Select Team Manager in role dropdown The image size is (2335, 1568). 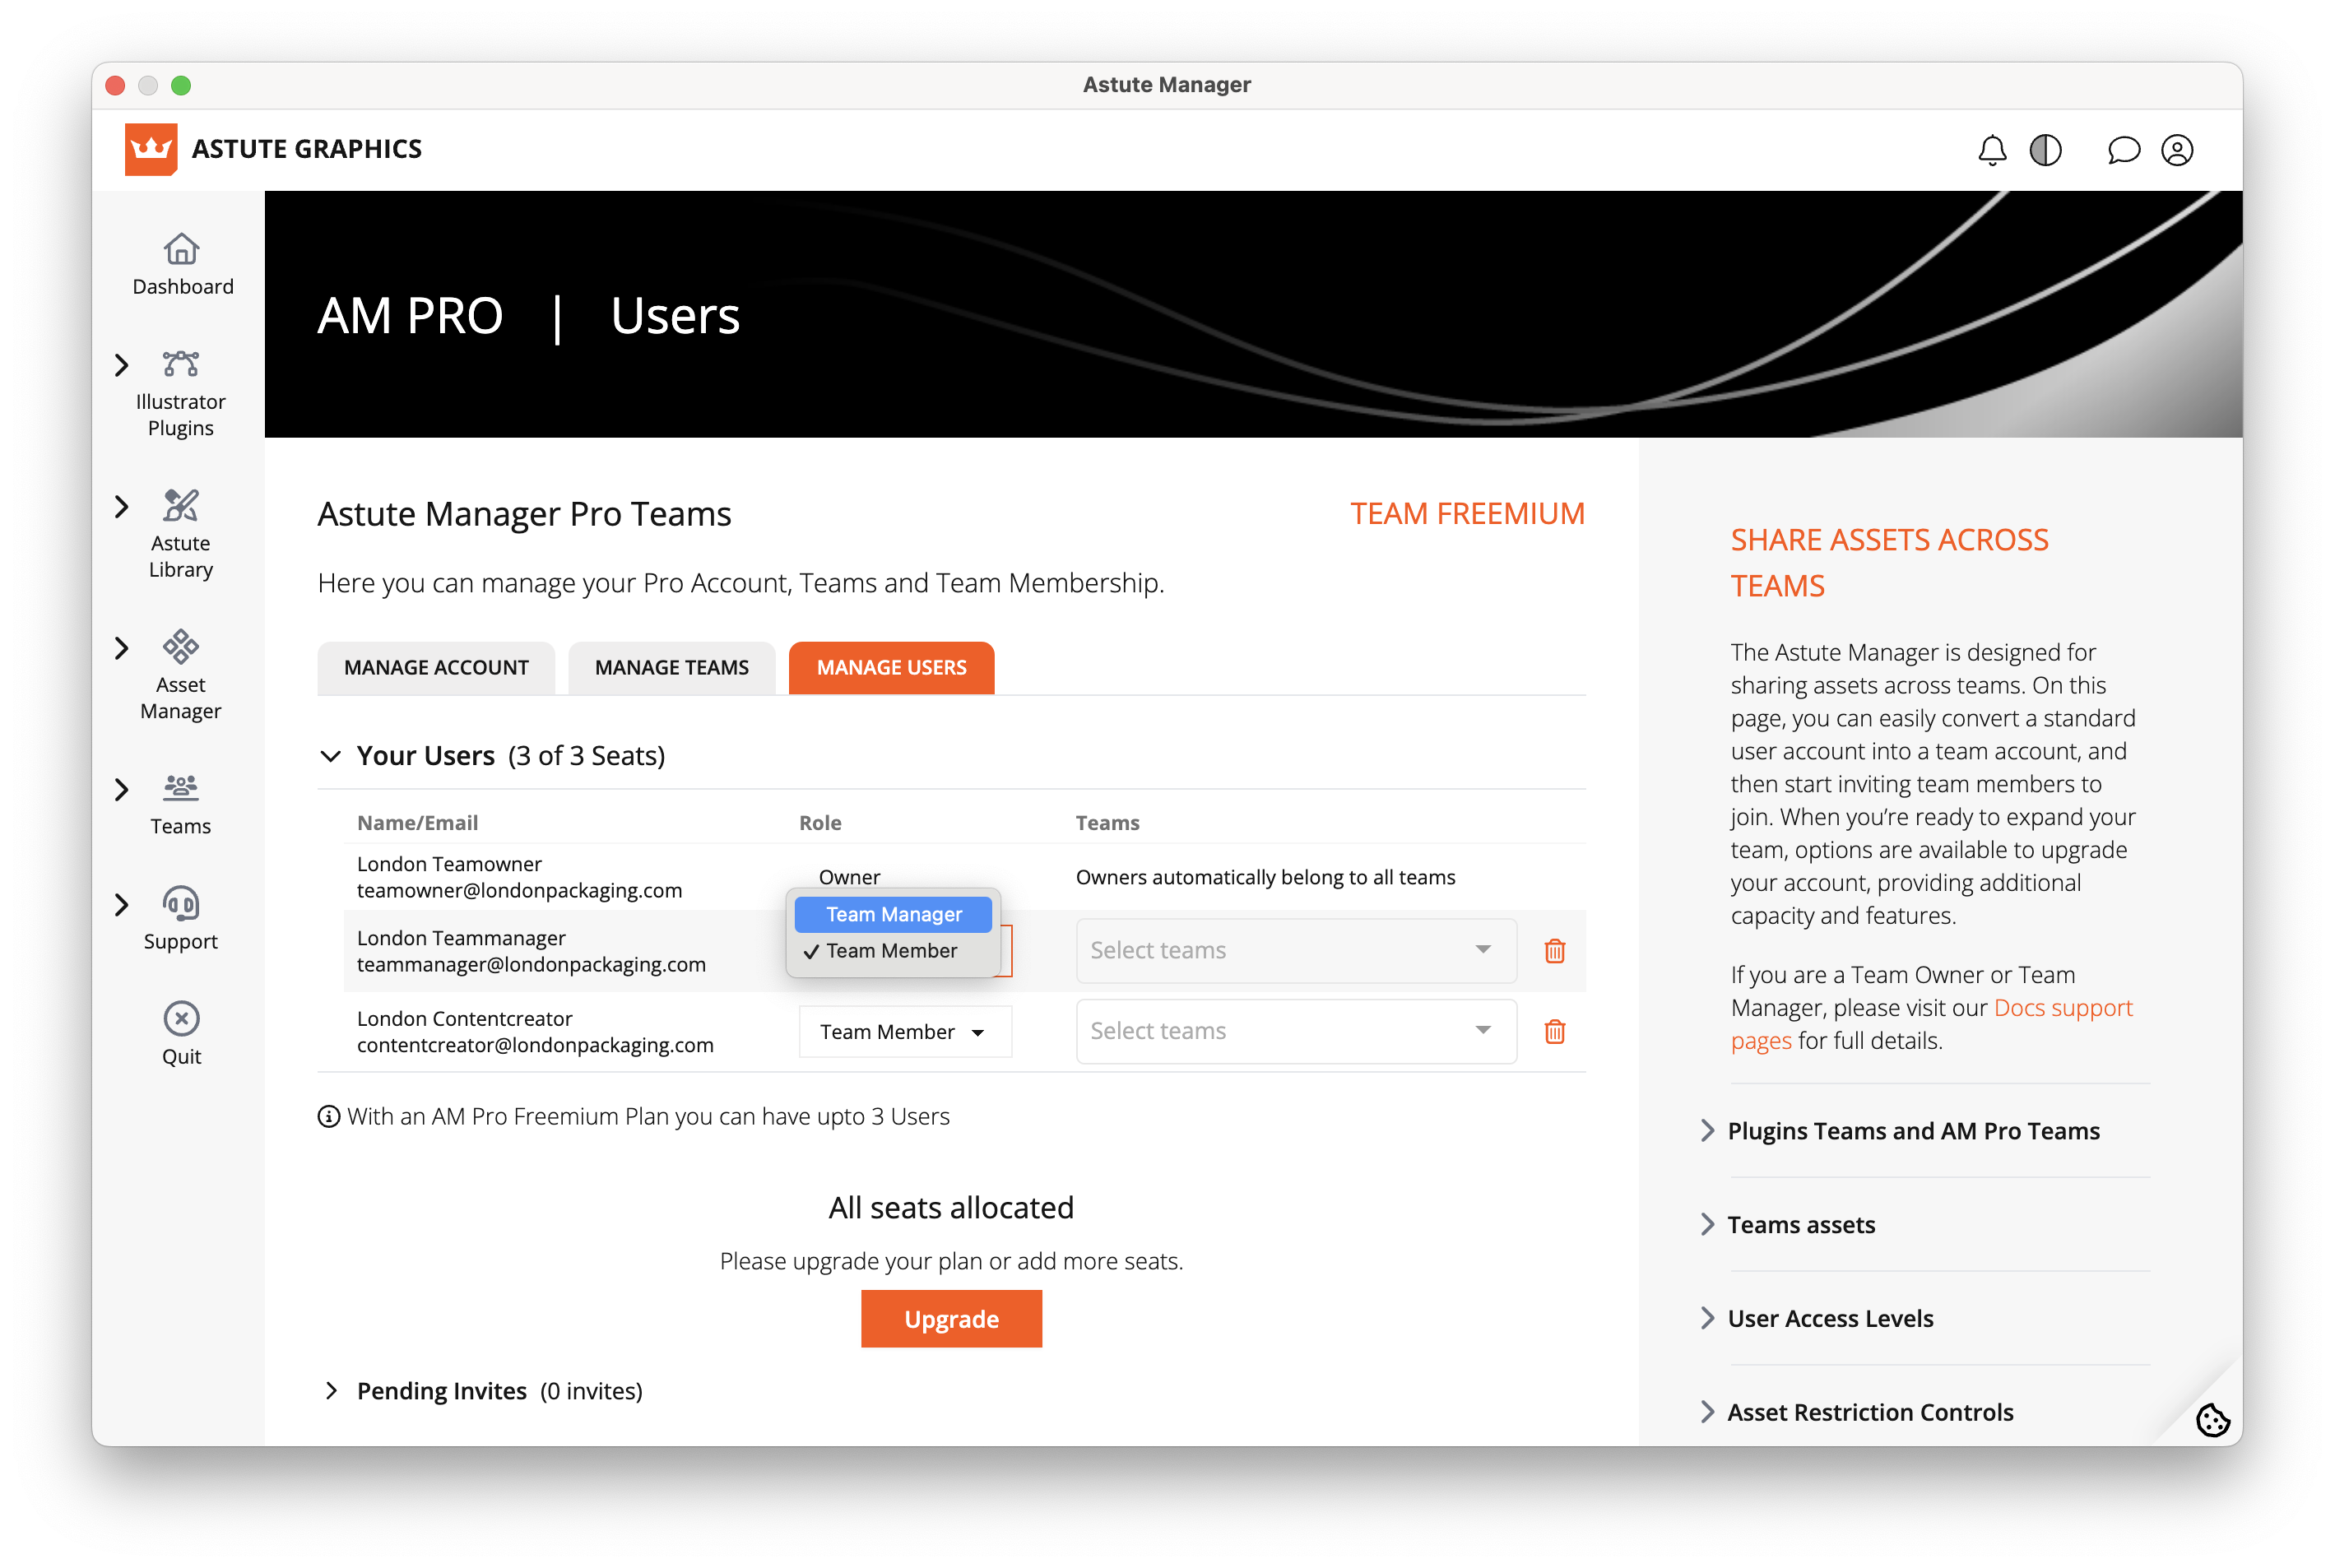893,914
